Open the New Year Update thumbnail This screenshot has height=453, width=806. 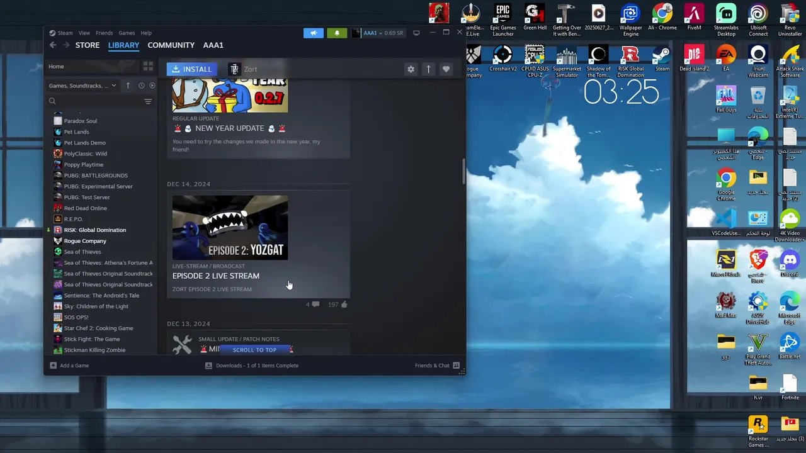tap(230, 94)
